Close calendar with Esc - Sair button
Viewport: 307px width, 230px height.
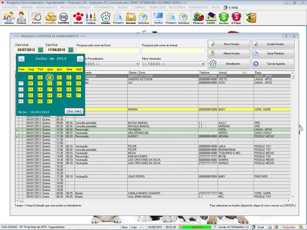click(74, 111)
